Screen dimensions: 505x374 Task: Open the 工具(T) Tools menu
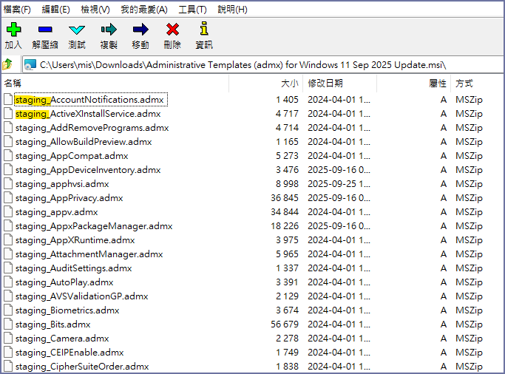pos(192,10)
